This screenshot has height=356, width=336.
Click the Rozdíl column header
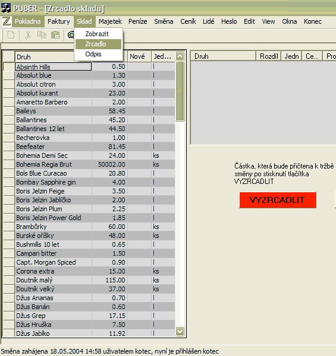[269, 56]
